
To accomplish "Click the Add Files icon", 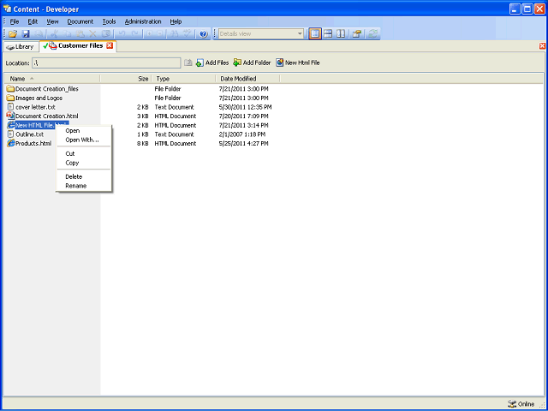I will pyautogui.click(x=200, y=63).
